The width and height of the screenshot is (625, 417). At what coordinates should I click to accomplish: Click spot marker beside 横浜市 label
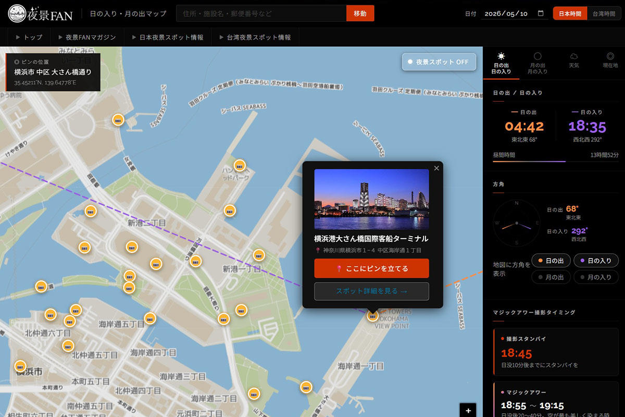20,366
